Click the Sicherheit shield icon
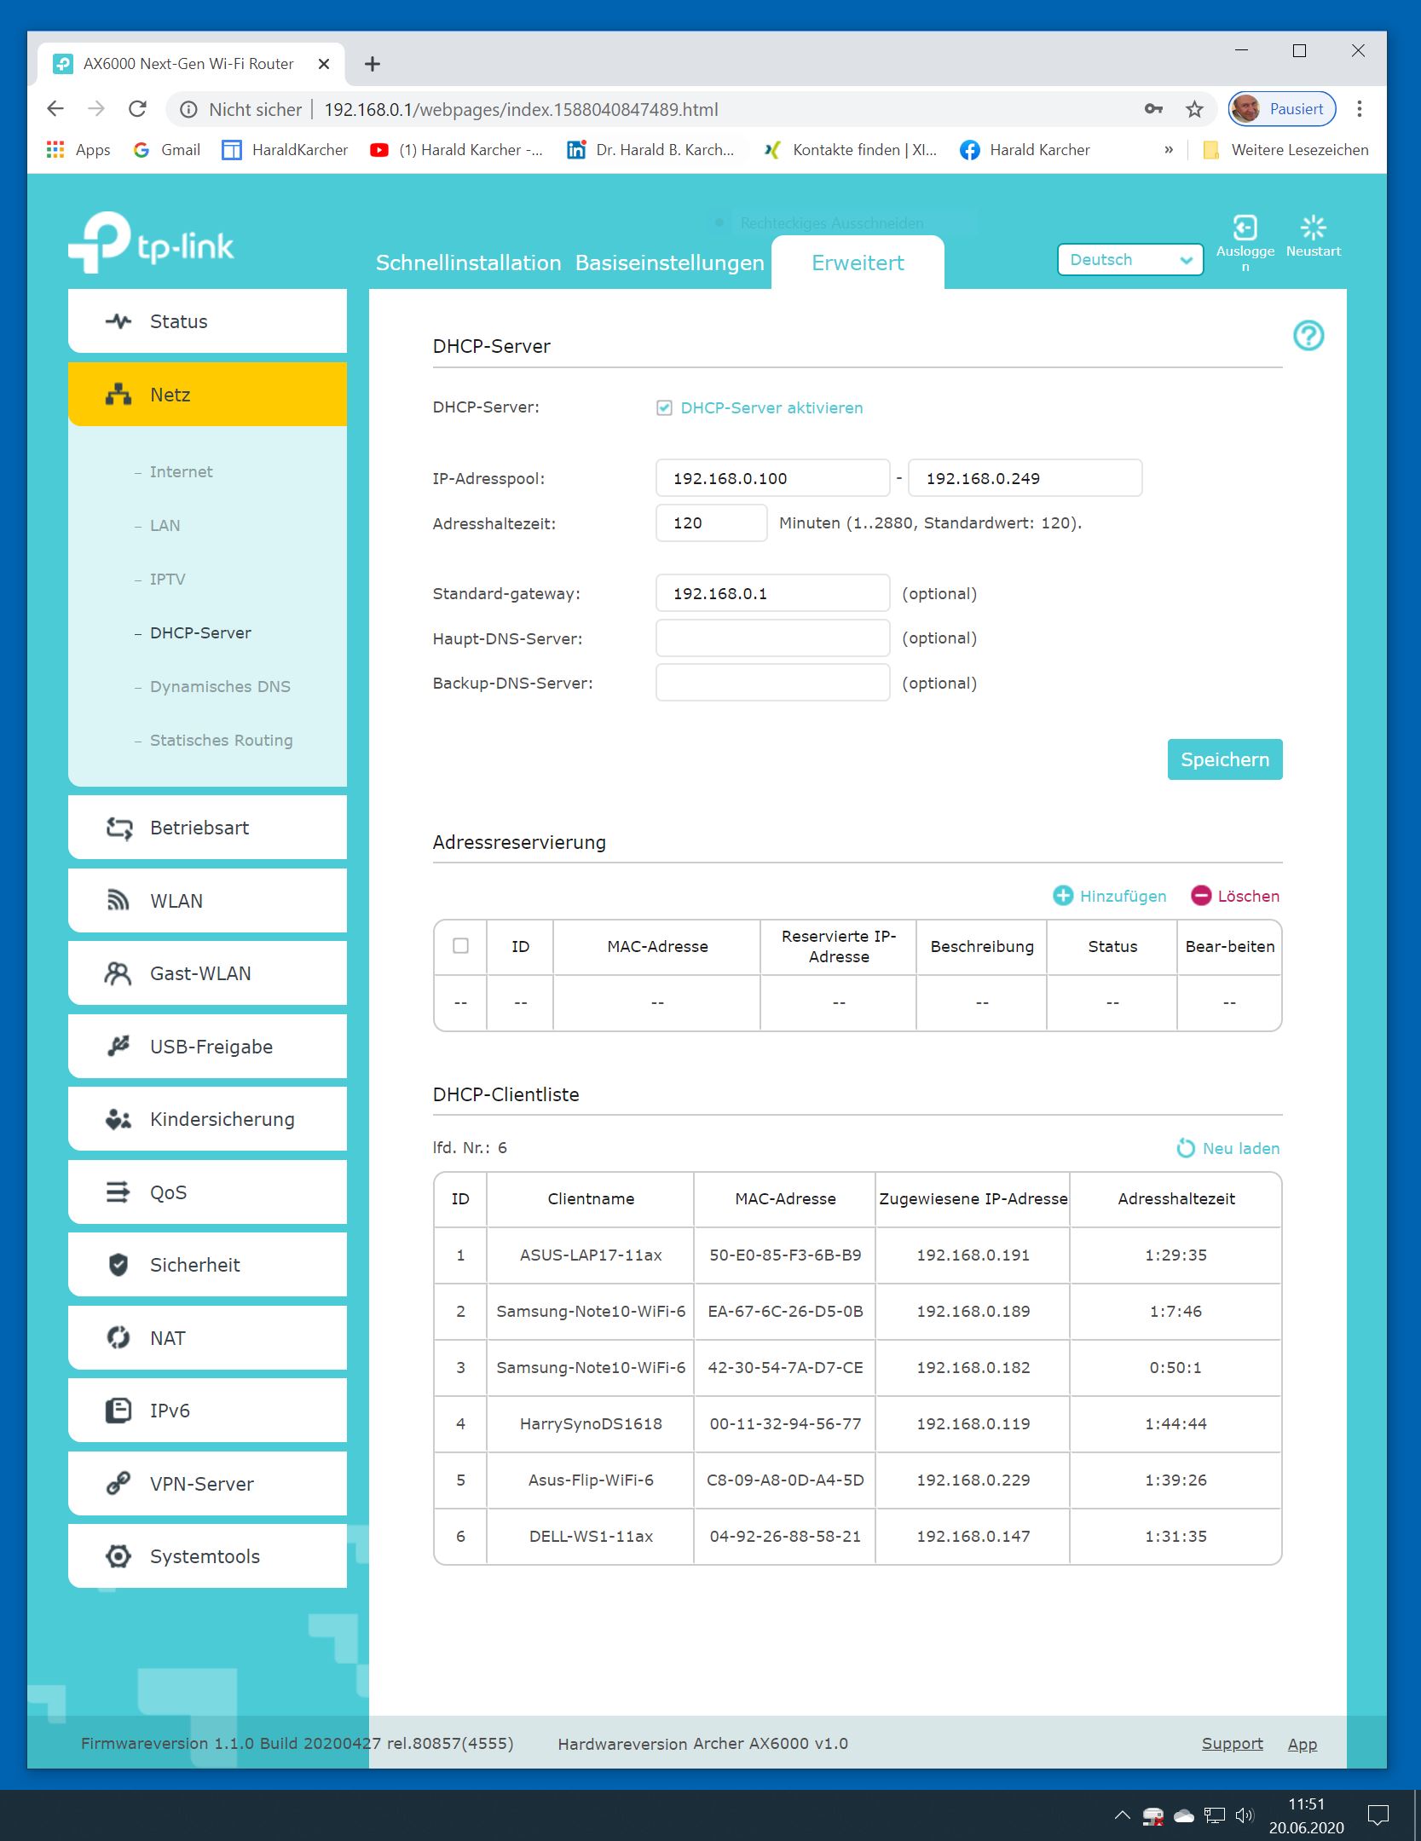The width and height of the screenshot is (1421, 1841). pos(118,1265)
